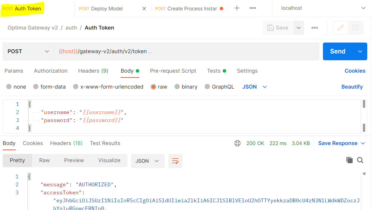Open the POST method dropdown

pos(28,51)
